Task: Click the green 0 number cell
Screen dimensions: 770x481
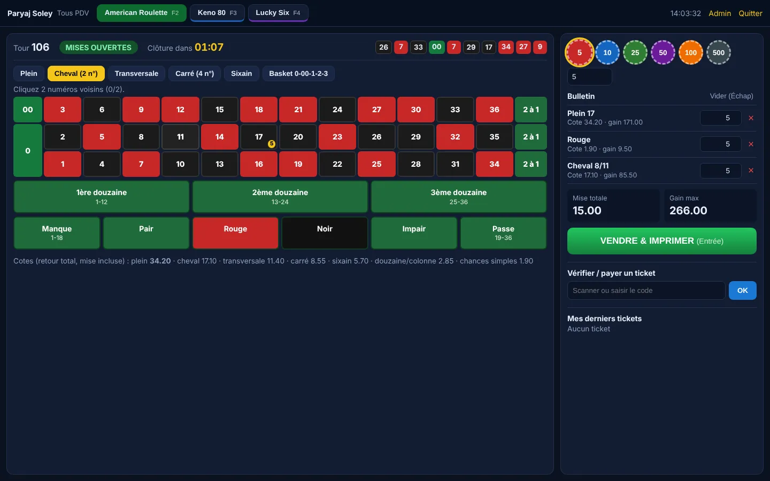Action: [28, 151]
